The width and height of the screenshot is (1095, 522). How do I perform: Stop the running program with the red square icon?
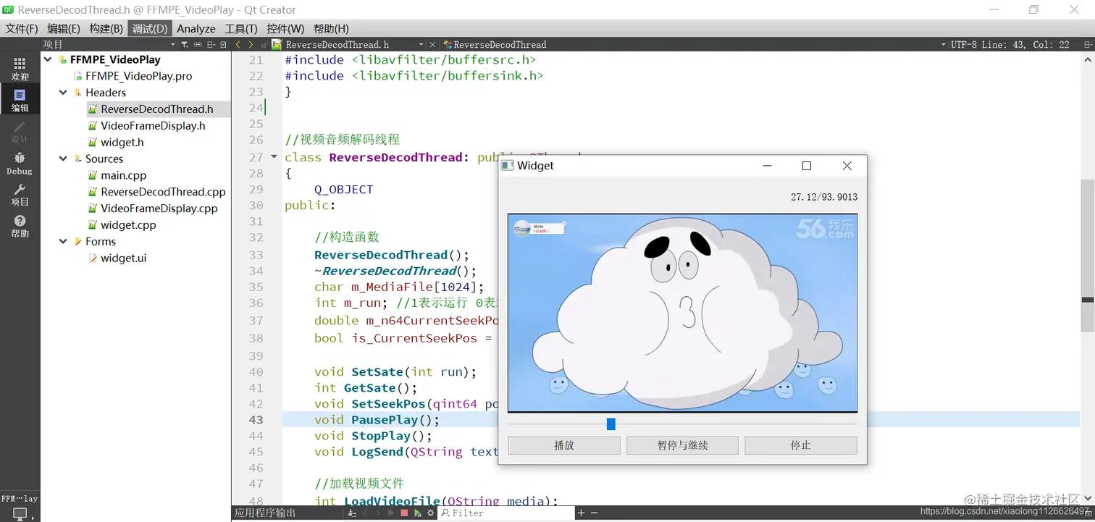click(x=405, y=513)
